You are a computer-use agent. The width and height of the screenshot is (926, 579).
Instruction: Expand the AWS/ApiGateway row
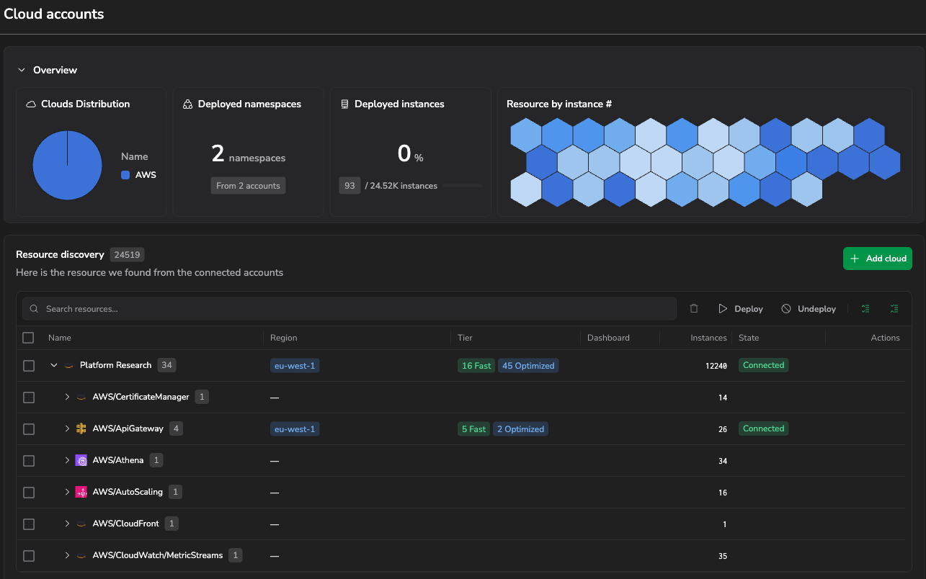(67, 428)
